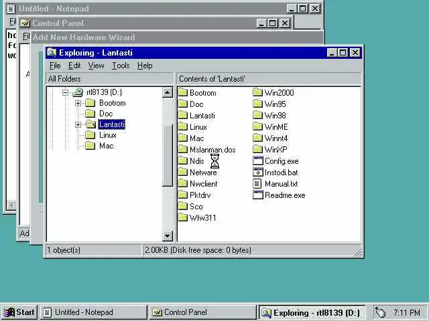Image resolution: width=429 pixels, height=321 pixels.
Task: Click the tree pane scroll-up arrow
Action: click(167, 92)
